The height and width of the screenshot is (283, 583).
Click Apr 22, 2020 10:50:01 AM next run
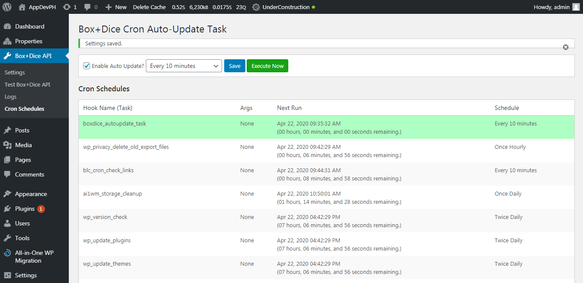pyautogui.click(x=309, y=193)
